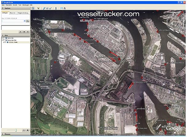Viewport: 187px width, 137px height.
Task: Click the JOHANNA vessel marker
Action: click(136, 126)
